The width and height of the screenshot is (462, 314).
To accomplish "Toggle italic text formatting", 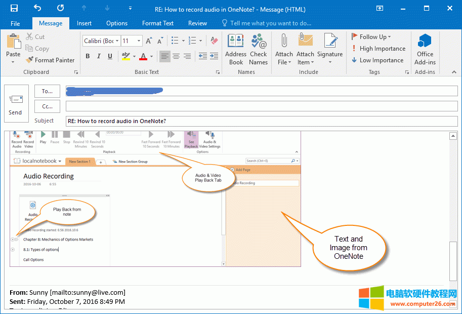I will click(99, 56).
